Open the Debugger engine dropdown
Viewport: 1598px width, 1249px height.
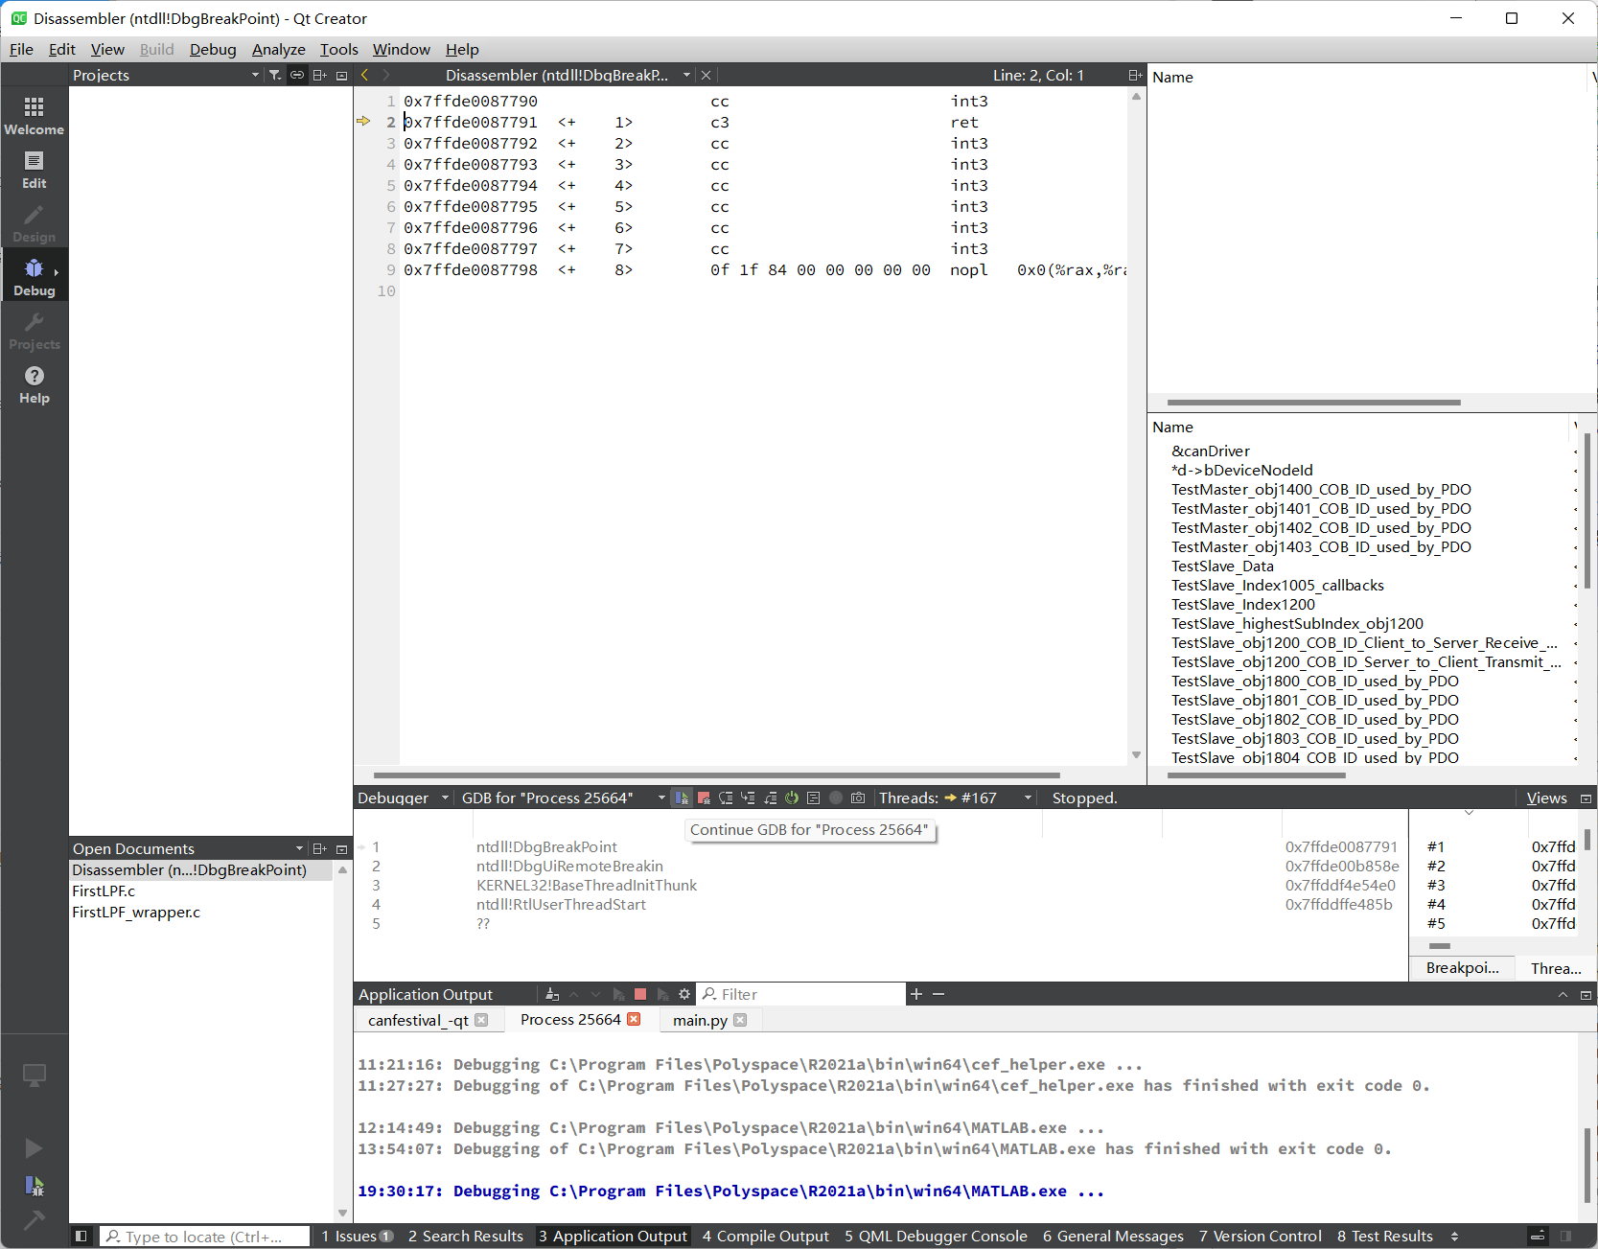[x=660, y=797]
